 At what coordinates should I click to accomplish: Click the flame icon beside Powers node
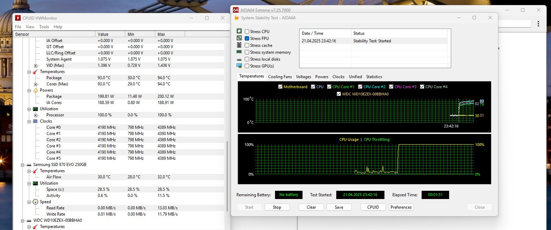click(35, 90)
